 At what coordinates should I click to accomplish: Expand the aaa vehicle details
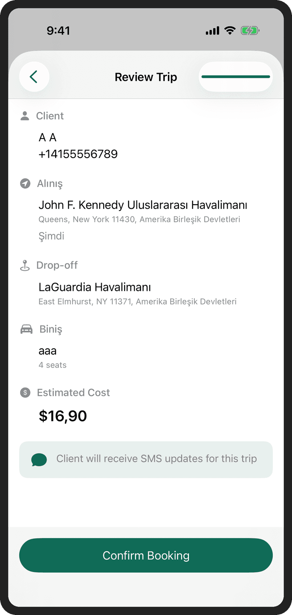coord(47,351)
